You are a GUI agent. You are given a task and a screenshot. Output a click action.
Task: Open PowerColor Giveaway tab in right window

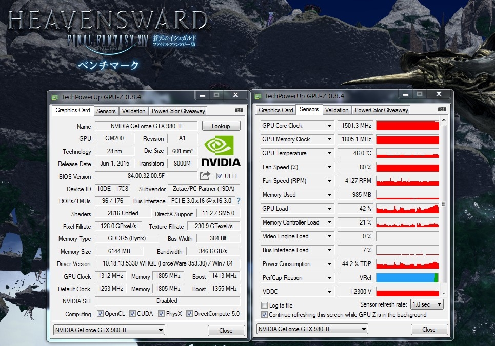(x=381, y=110)
